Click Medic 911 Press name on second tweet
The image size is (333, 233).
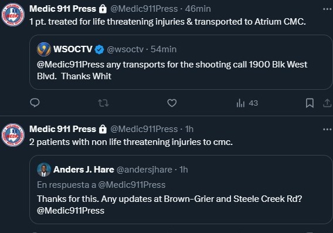(x=63, y=129)
